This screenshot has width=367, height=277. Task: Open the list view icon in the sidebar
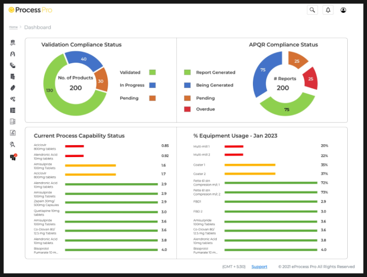click(x=13, y=111)
